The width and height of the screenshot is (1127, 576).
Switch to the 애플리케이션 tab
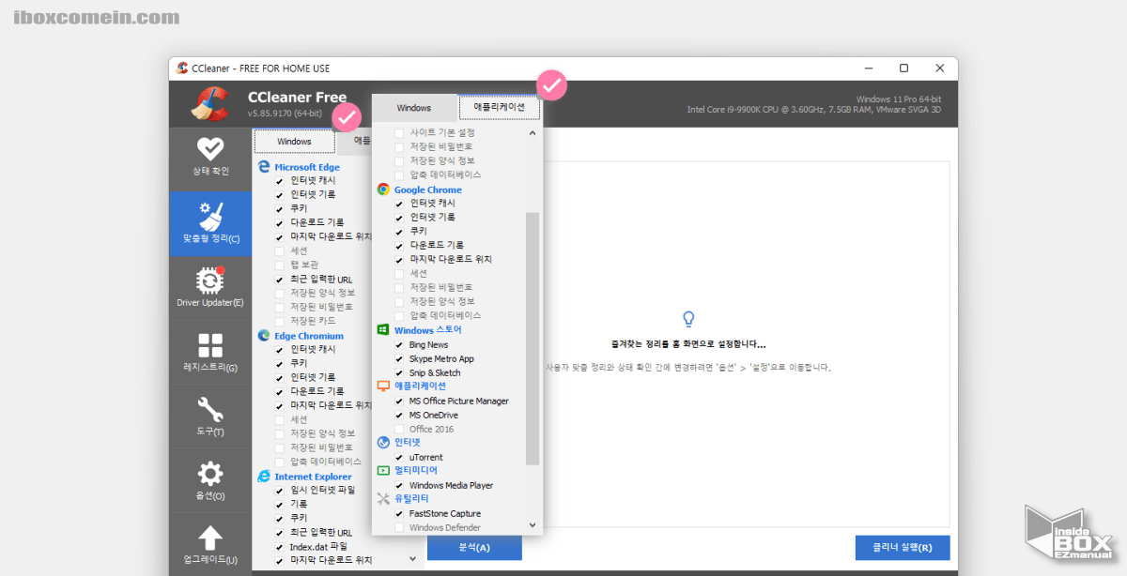point(499,107)
